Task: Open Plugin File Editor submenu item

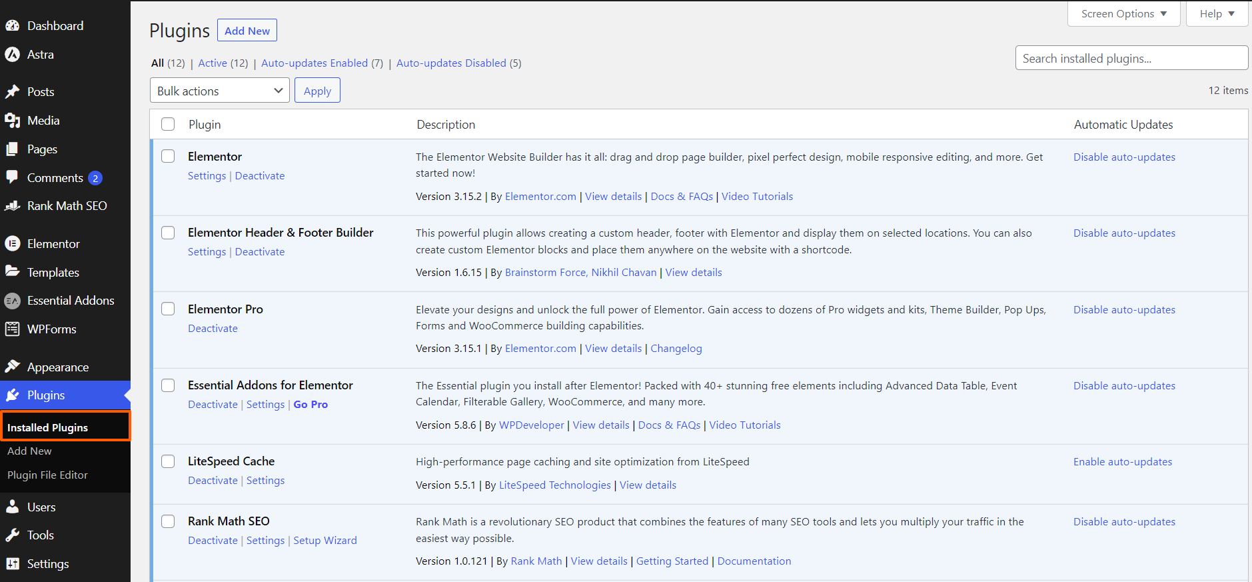Action: [x=47, y=475]
